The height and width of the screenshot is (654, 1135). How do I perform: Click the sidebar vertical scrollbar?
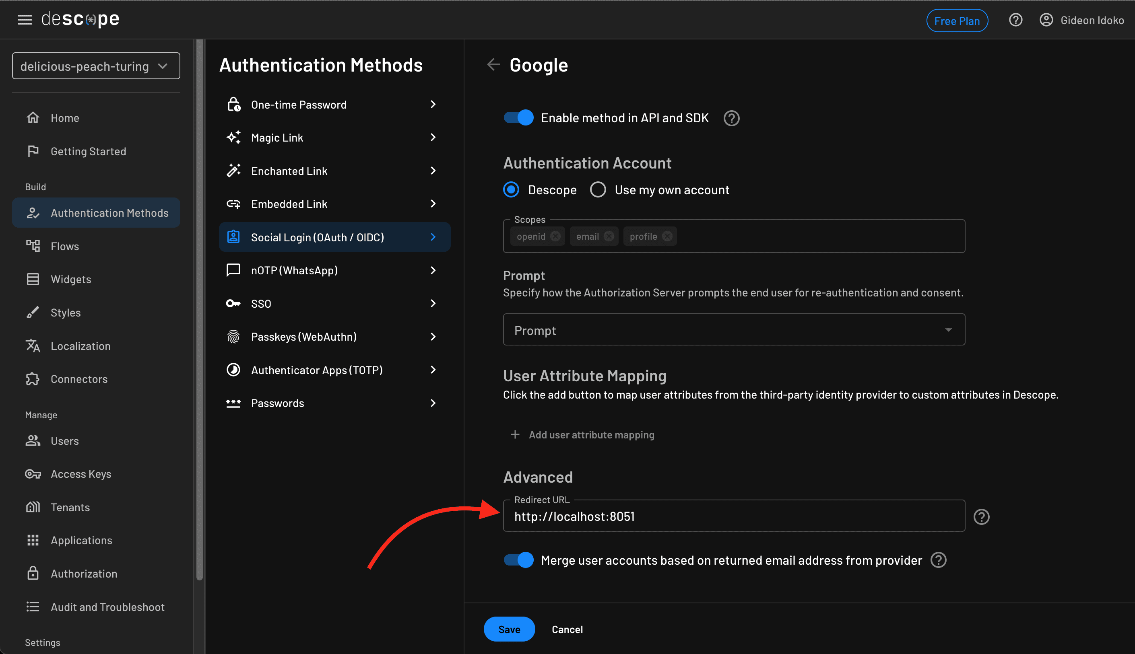tap(200, 310)
